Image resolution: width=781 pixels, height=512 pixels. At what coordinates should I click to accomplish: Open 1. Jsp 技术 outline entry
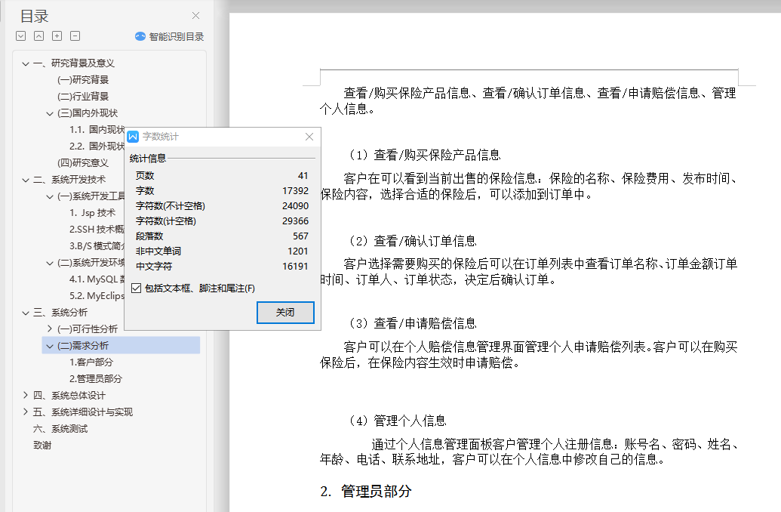92,213
